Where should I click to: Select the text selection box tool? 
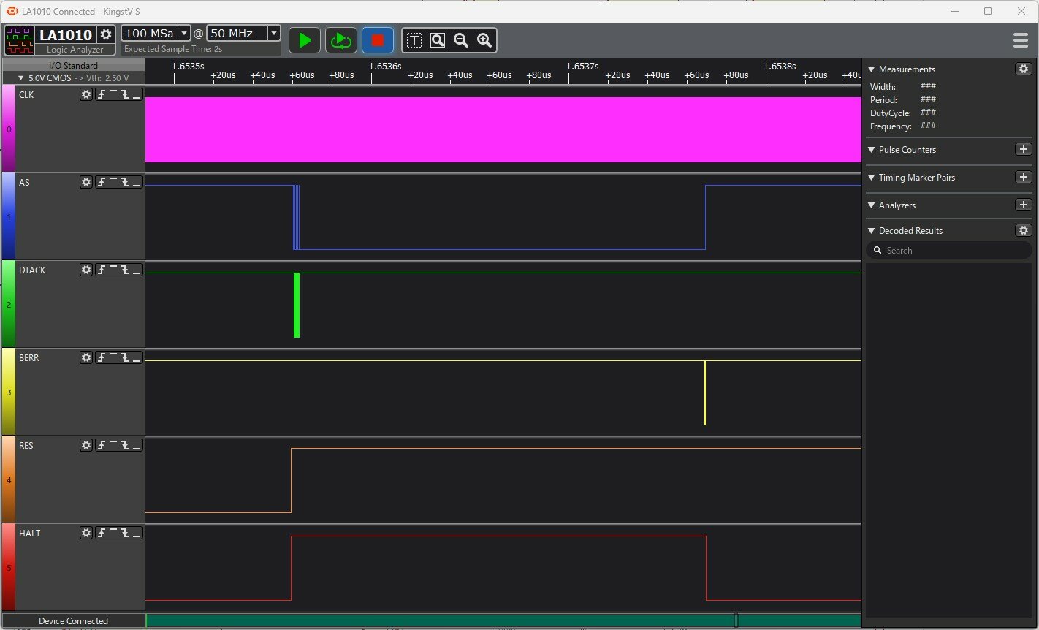414,40
